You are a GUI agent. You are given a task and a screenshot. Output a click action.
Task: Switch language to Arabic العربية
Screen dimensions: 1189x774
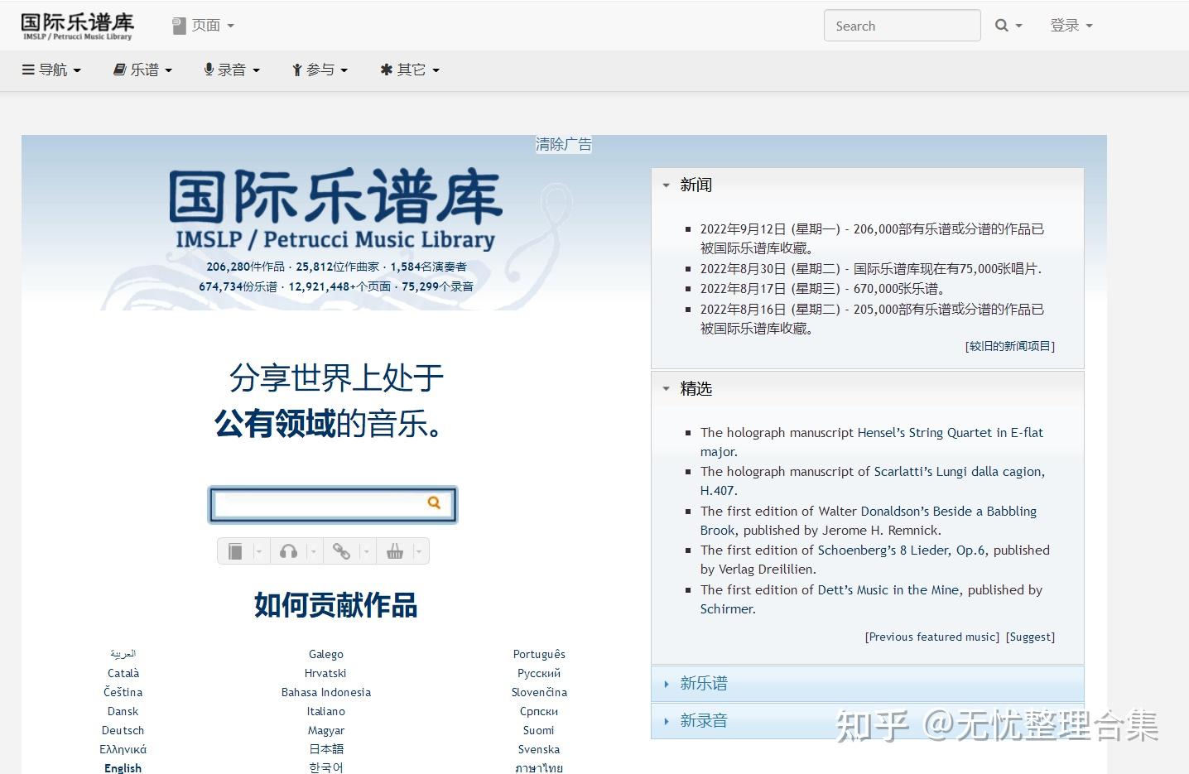(x=123, y=654)
